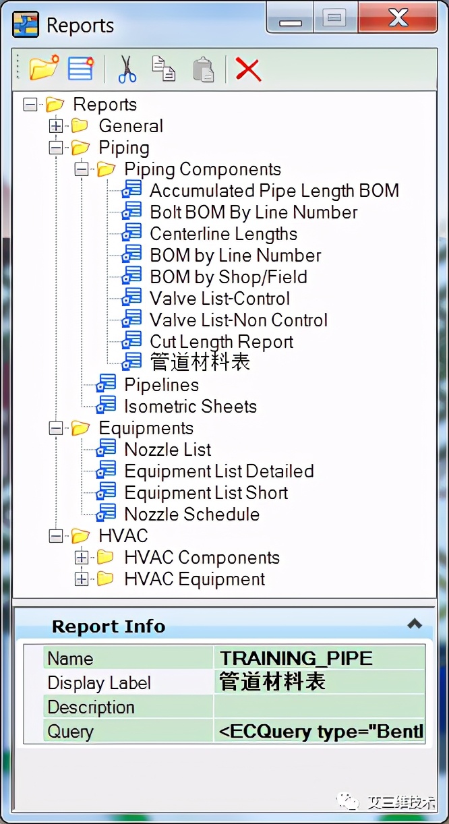This screenshot has height=824, width=449.
Task: Select the 管道材料表 report in tree
Action: 200,362
